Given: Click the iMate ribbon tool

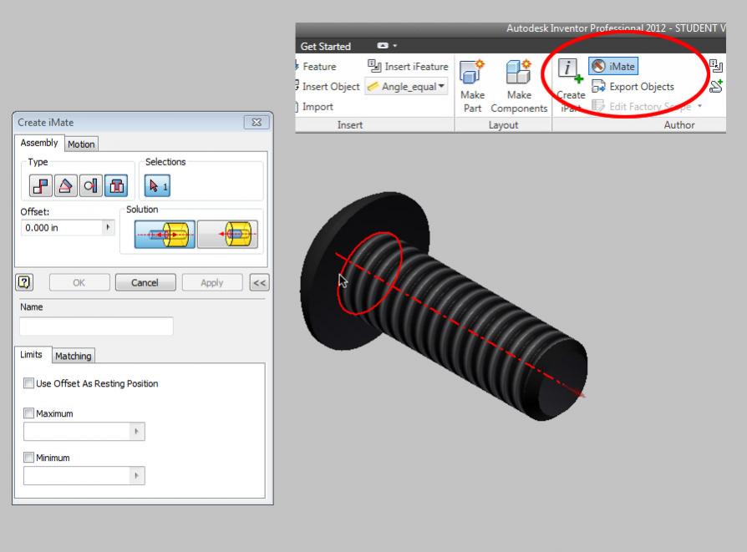Looking at the screenshot, I should (612, 66).
